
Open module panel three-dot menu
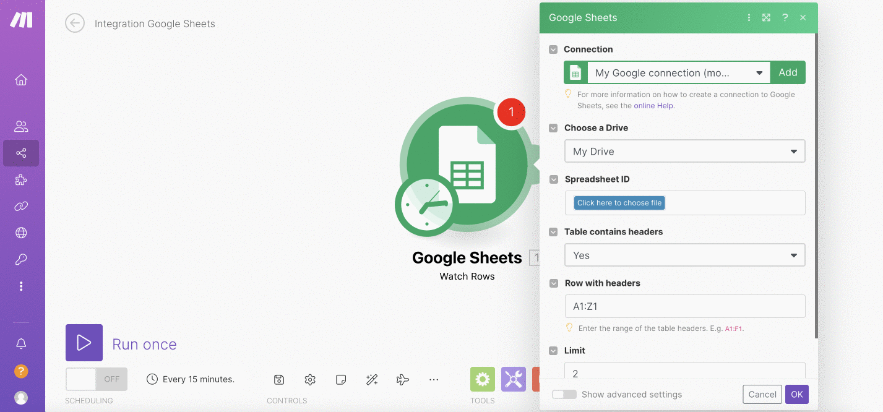point(749,18)
